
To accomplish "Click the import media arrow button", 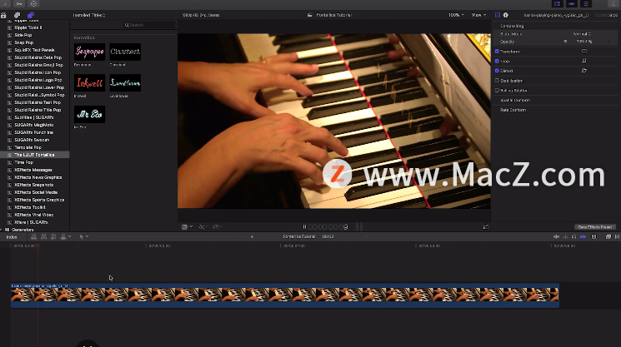I will pyautogui.click(x=6, y=3).
